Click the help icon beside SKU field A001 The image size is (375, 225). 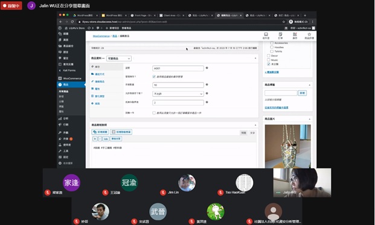point(207,68)
